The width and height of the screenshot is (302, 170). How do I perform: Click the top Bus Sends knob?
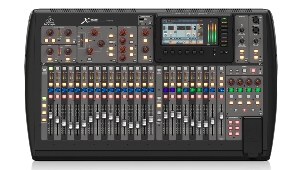click(x=123, y=33)
